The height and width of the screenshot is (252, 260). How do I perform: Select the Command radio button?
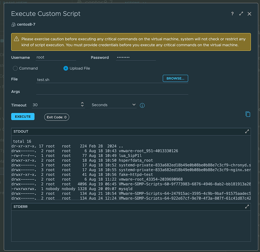(15, 68)
